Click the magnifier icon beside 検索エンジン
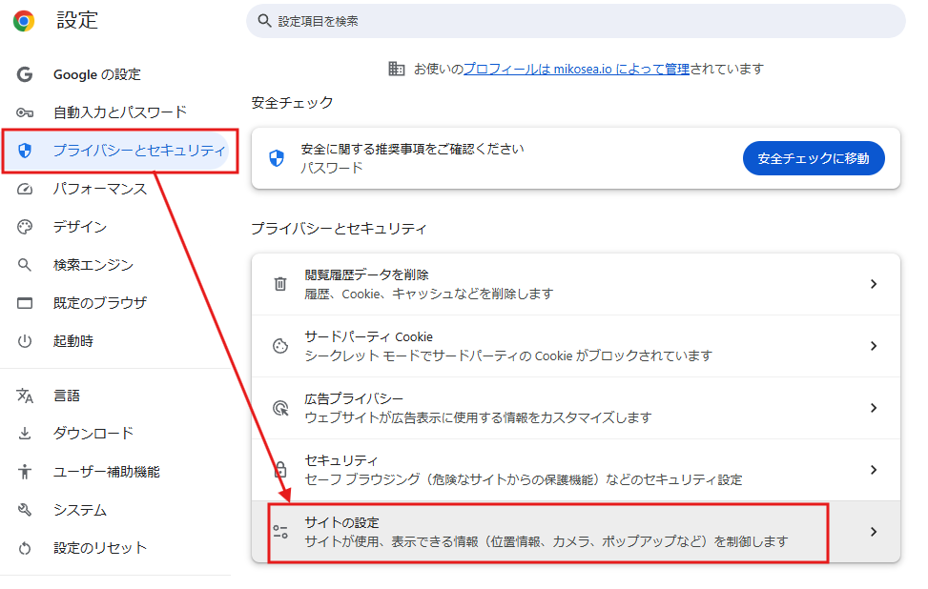 click(24, 265)
